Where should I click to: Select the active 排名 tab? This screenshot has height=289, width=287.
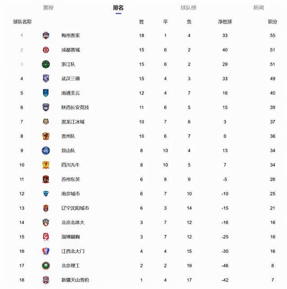pos(118,8)
